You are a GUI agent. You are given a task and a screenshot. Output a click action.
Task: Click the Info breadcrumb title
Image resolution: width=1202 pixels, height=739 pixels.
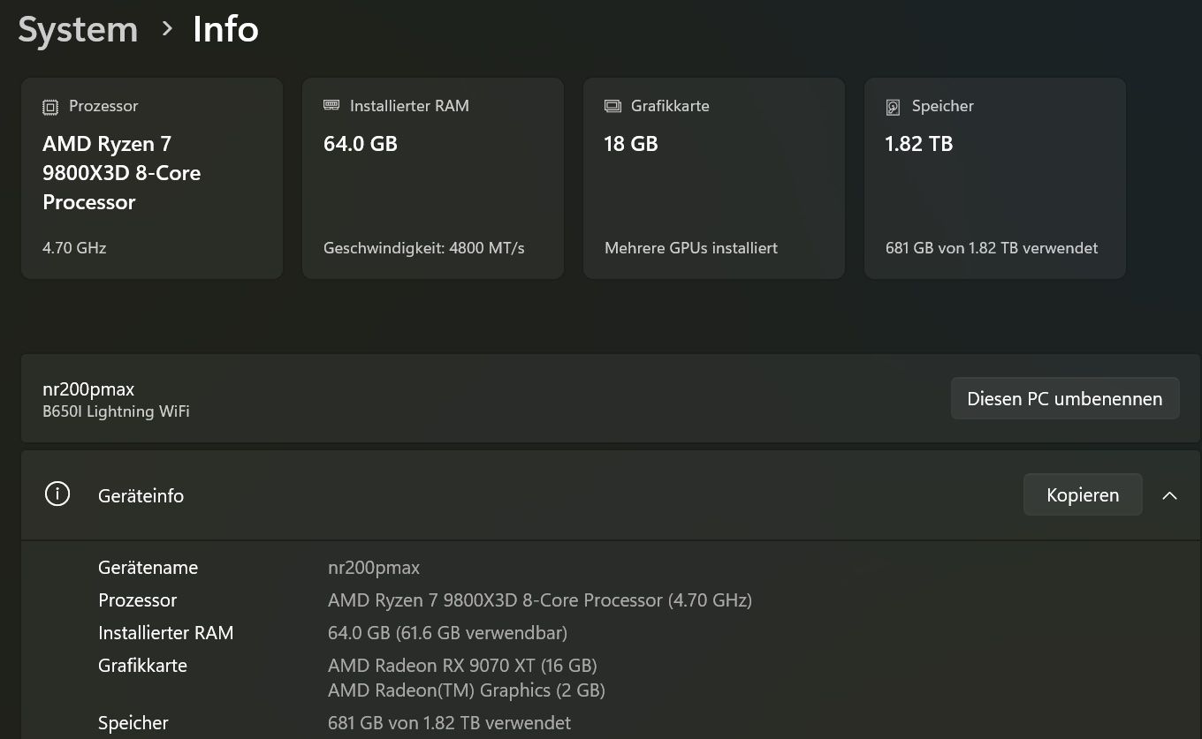click(225, 29)
